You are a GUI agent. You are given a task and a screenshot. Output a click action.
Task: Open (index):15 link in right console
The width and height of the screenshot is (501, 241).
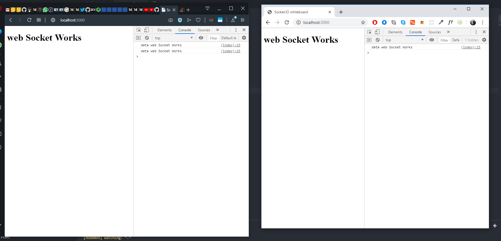[471, 47]
